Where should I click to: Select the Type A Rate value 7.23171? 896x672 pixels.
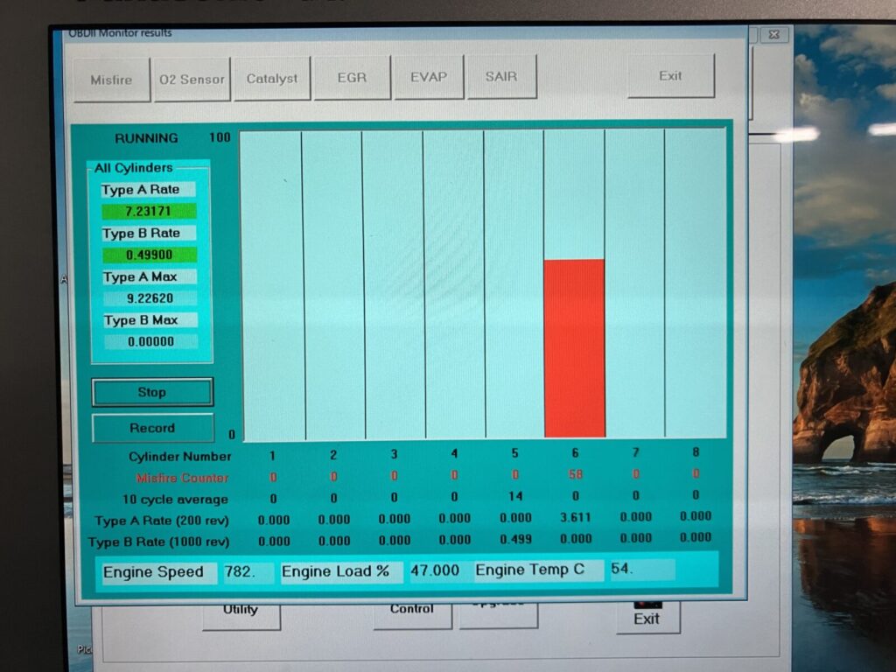pyautogui.click(x=149, y=212)
